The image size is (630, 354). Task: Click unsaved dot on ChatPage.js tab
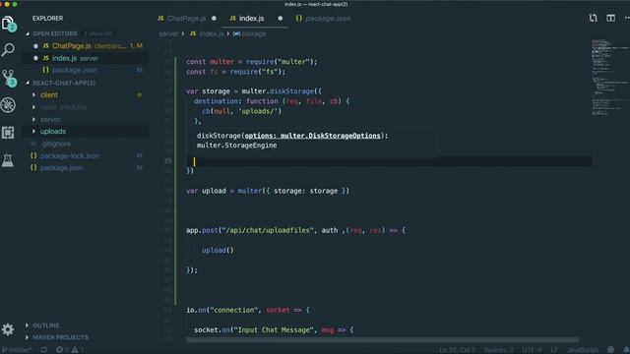[214, 18]
